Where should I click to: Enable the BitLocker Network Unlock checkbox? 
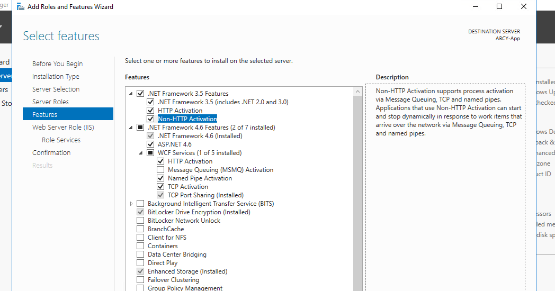coord(140,221)
